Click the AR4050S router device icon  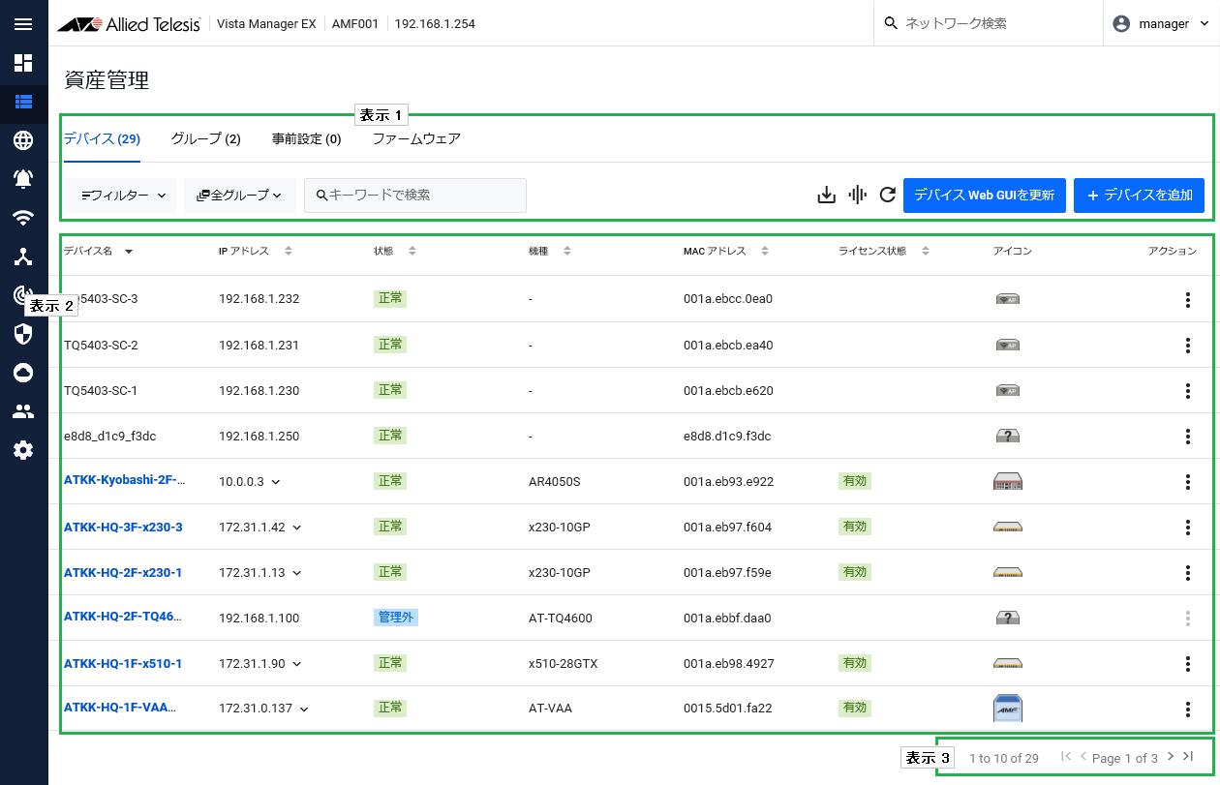(1008, 481)
